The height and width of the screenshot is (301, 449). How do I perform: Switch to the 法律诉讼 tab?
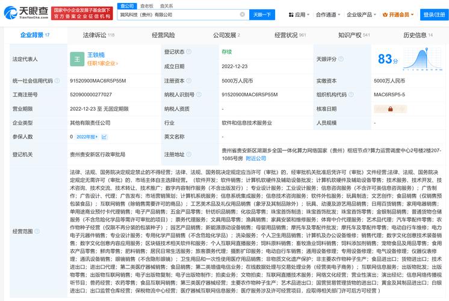99,35
